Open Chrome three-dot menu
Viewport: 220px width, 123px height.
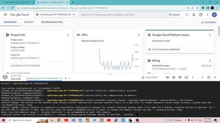tap(217, 8)
